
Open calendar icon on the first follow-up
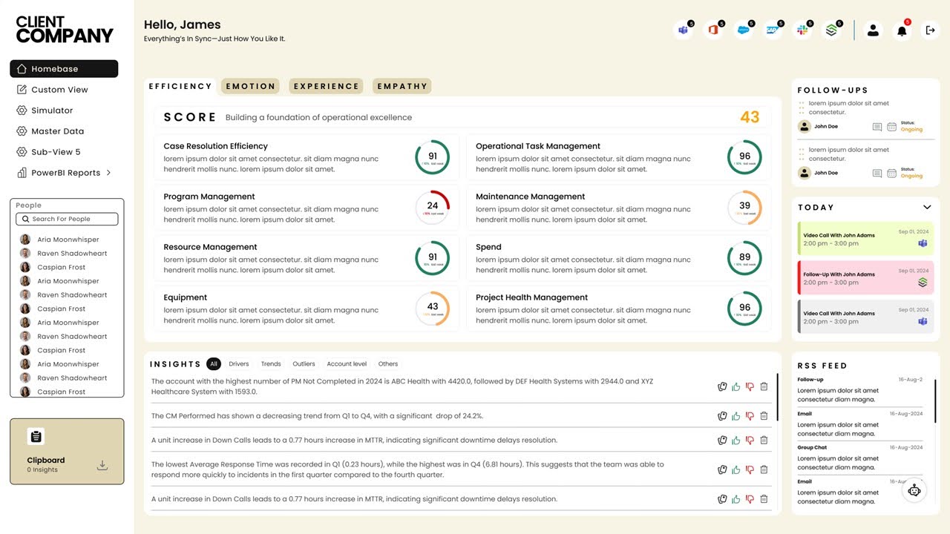point(892,127)
